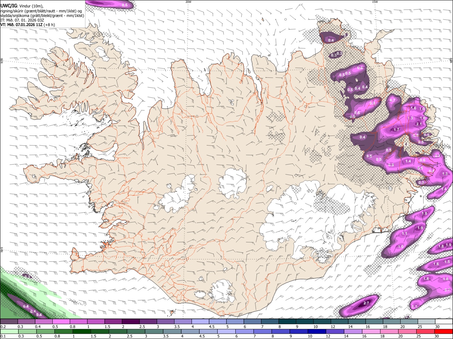Click the bright red rain swatch at 30
The width and height of the screenshot is (453, 339).
[x=444, y=331]
